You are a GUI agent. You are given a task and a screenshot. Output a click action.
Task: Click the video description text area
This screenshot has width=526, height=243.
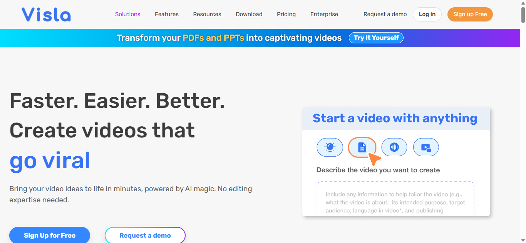pyautogui.click(x=395, y=200)
